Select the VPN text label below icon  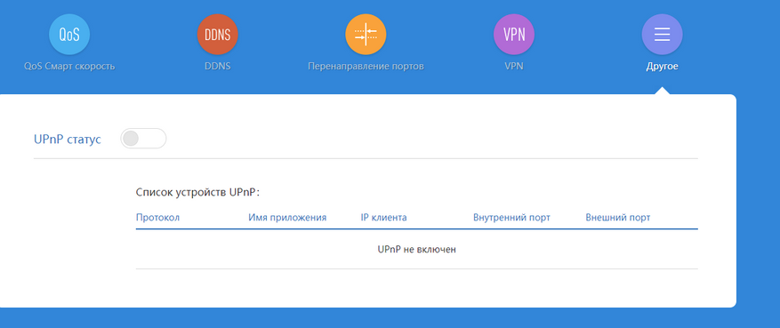coord(514,66)
